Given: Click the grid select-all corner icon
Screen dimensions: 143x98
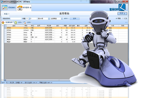Looking at the screenshot, I should (5, 26).
